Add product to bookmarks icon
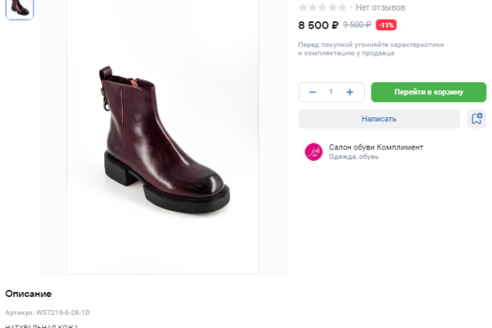Screen dimensions: 492x328 tap(476, 119)
